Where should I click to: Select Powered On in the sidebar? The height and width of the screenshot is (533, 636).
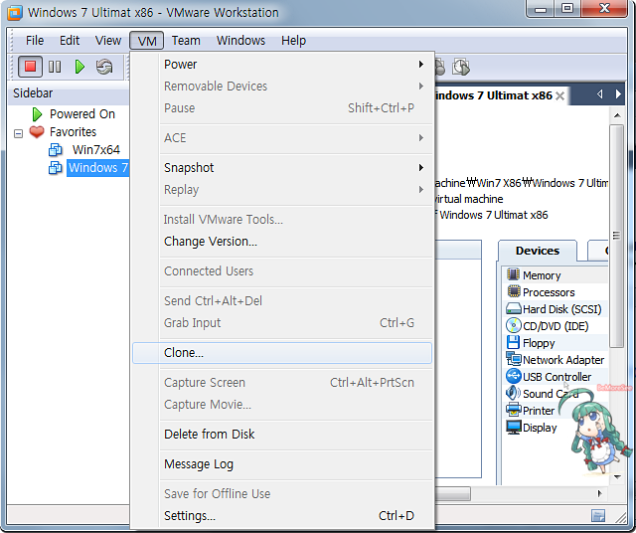pos(82,114)
